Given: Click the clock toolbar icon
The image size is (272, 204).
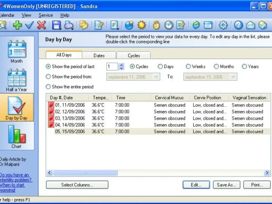Looking at the screenshot, I should [x=169, y=25].
